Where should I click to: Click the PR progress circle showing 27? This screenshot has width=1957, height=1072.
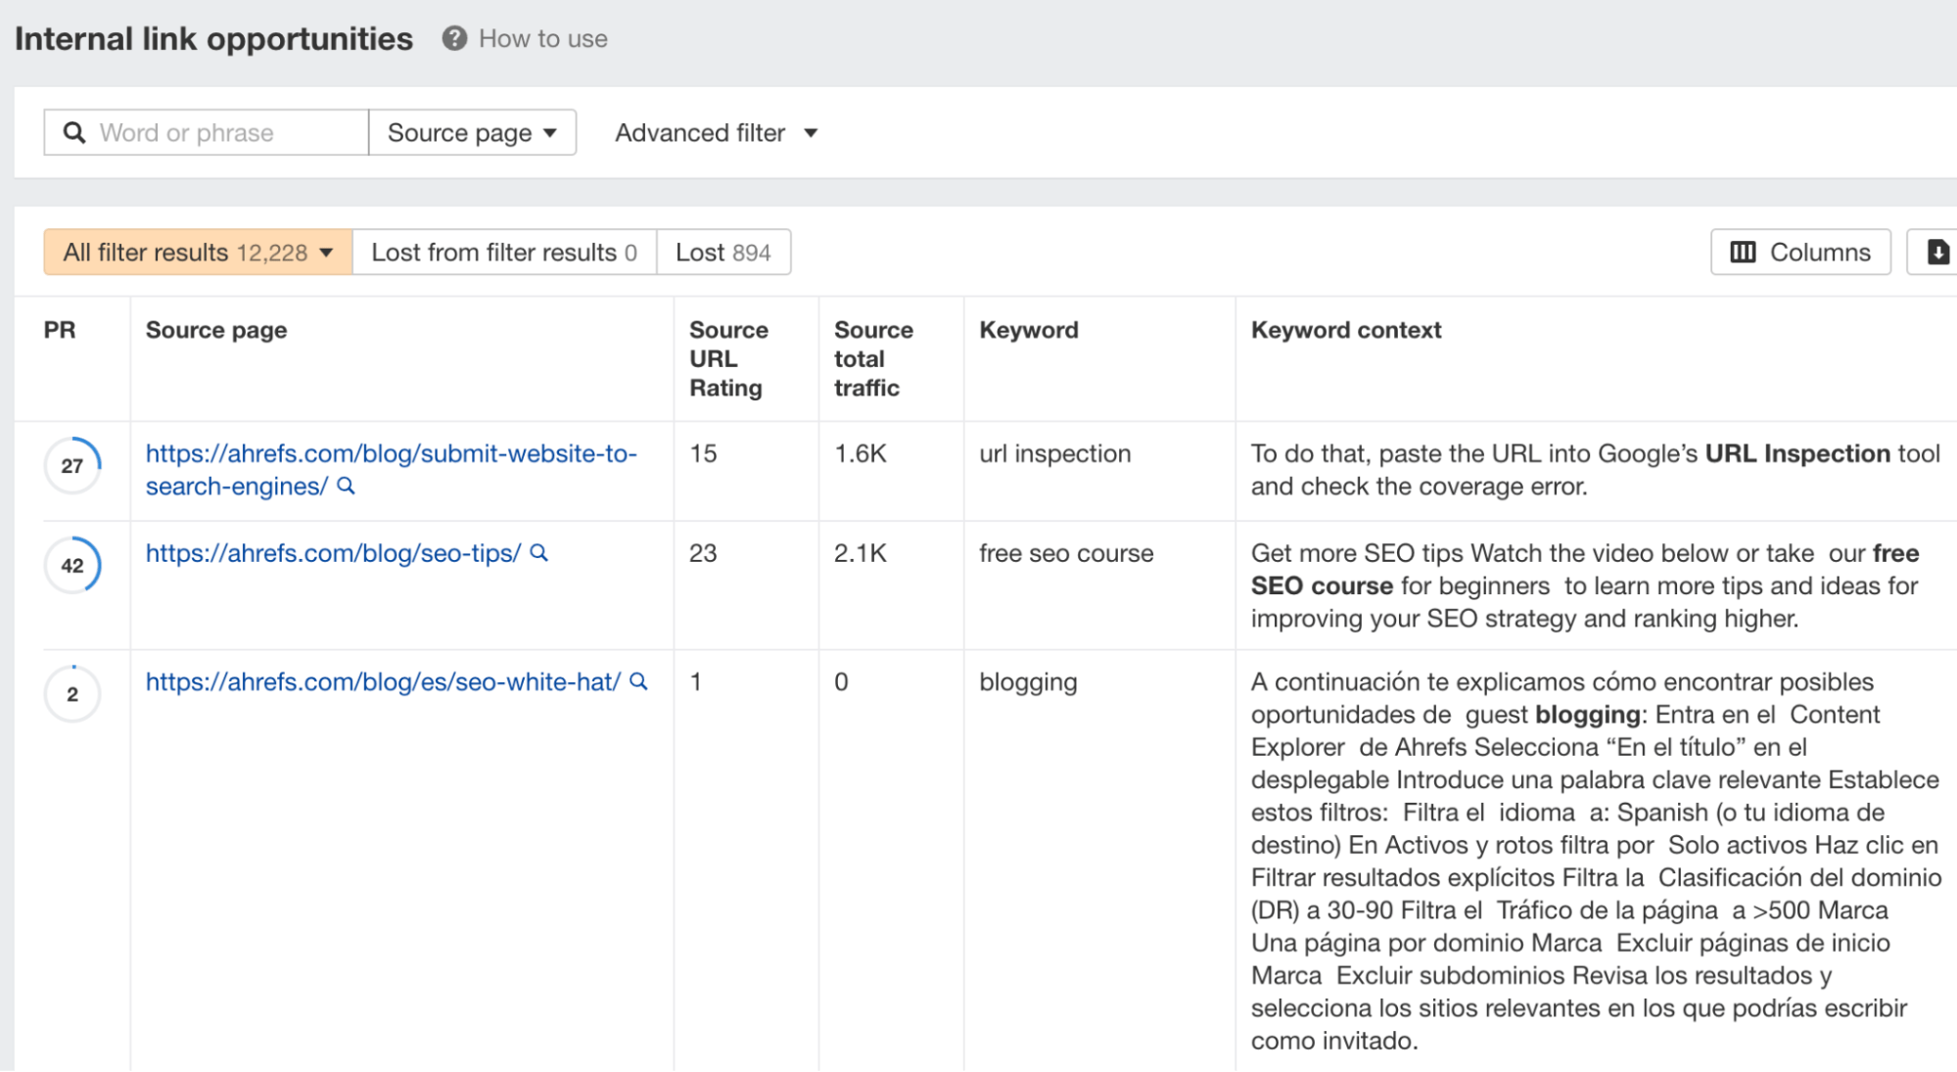[x=73, y=465]
